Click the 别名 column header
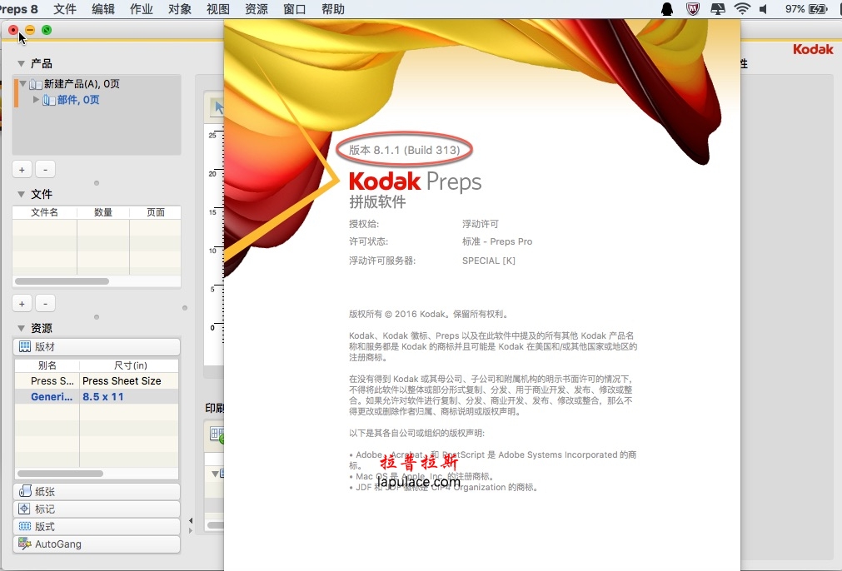This screenshot has width=842, height=571. coord(47,365)
